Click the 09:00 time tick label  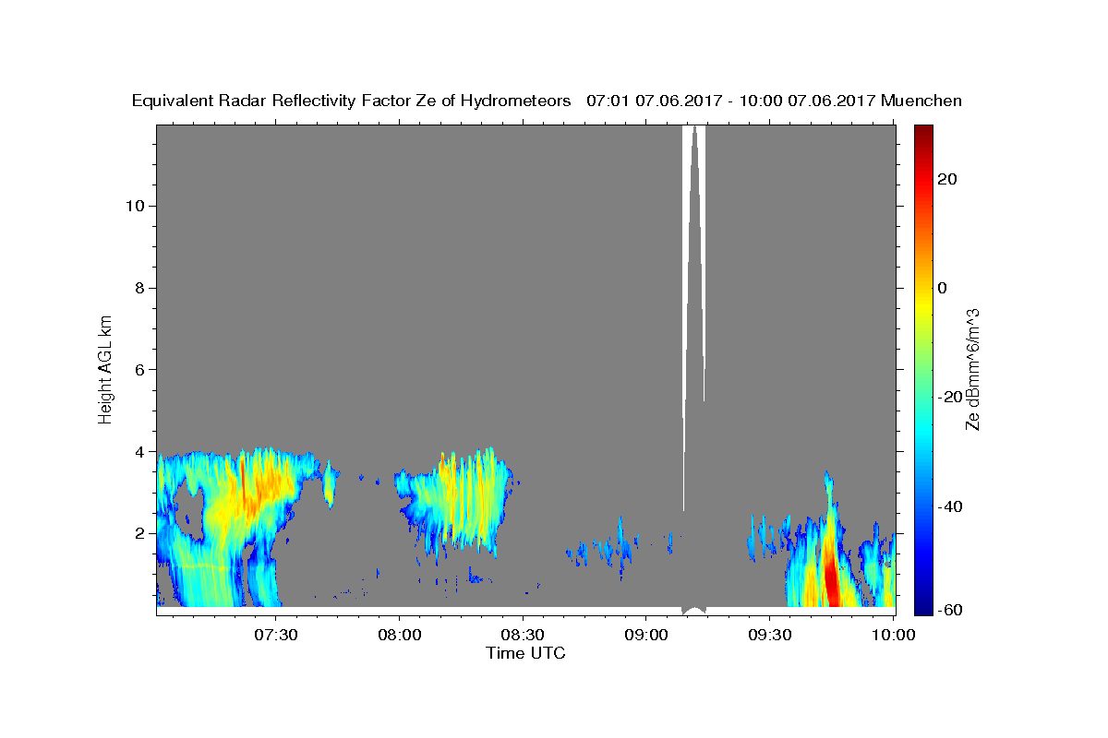point(646,635)
